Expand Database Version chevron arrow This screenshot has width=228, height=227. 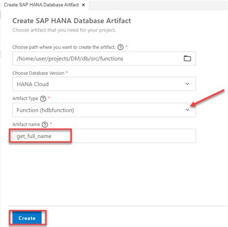[x=187, y=84]
